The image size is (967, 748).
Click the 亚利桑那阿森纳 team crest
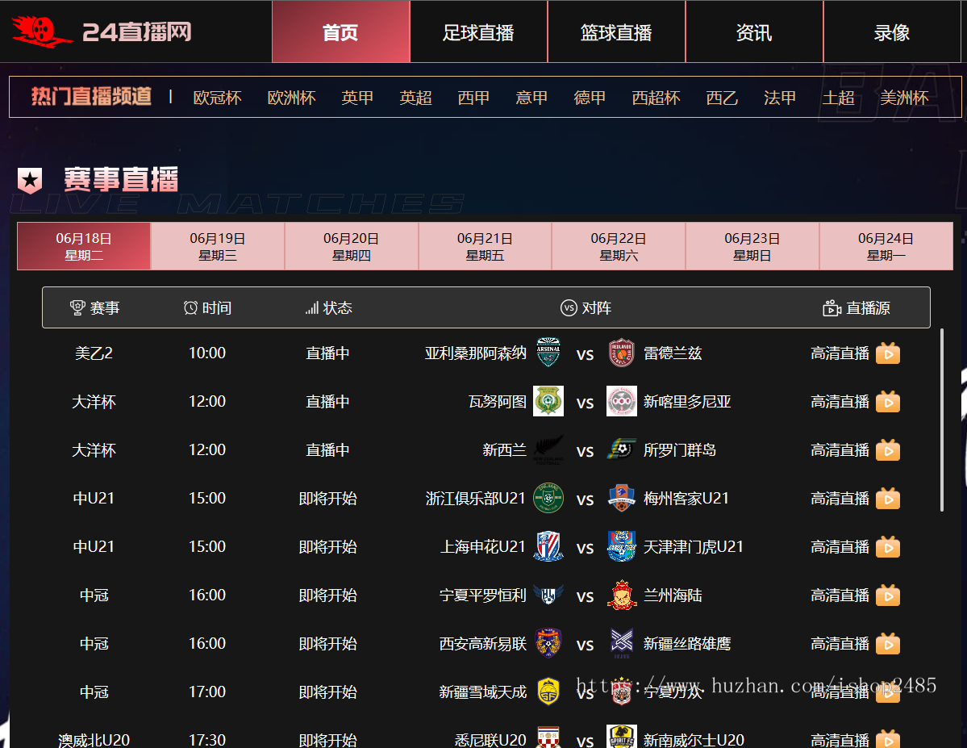point(548,353)
